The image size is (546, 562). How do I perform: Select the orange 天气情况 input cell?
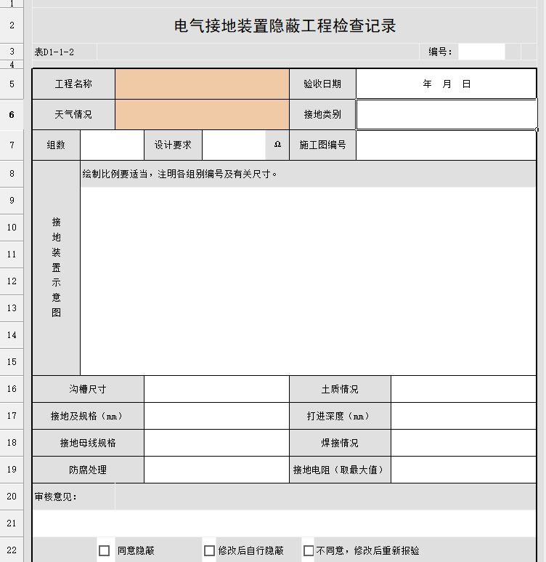tap(202, 114)
